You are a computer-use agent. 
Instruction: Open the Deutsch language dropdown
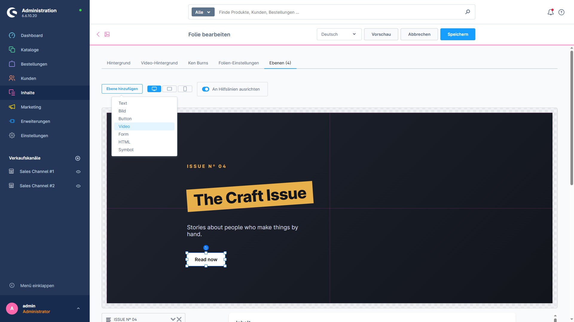coord(339,34)
